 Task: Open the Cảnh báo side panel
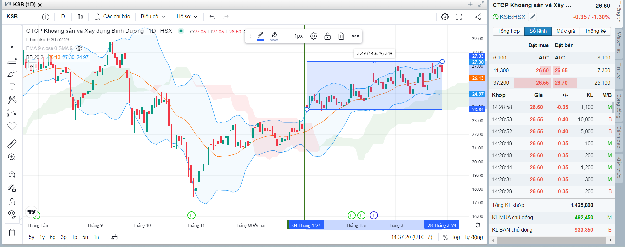pos(619,137)
